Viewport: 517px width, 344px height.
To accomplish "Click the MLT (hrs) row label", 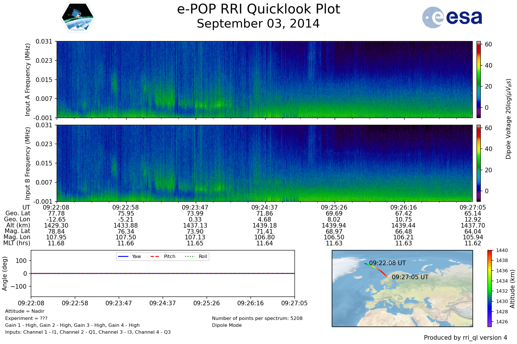I will (17, 243).
